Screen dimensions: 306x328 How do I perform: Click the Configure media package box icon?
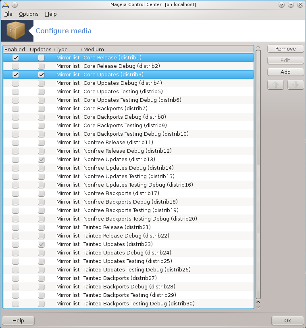click(16, 31)
